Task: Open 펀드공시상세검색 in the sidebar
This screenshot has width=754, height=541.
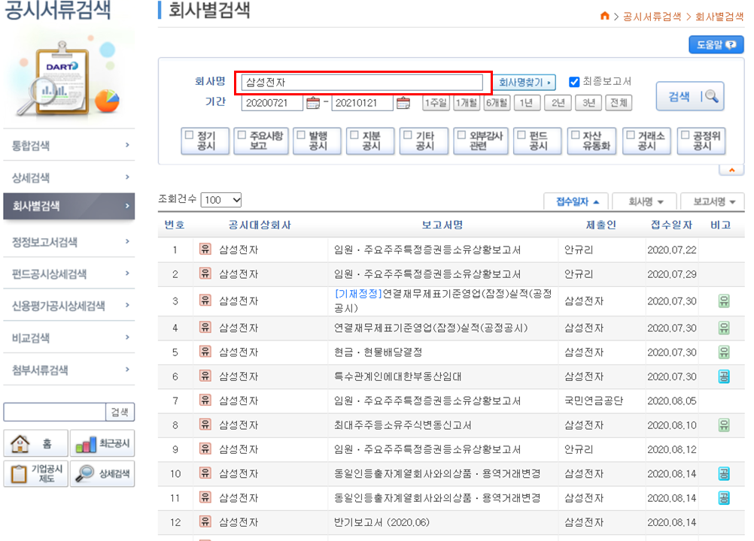Action: click(x=68, y=274)
